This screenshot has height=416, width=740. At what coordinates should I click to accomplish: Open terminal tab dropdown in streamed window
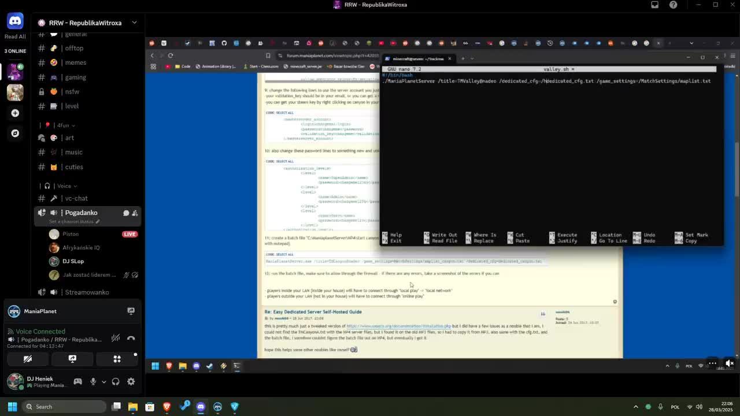(x=472, y=58)
